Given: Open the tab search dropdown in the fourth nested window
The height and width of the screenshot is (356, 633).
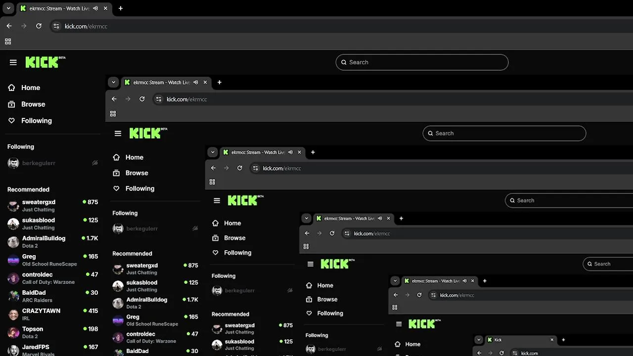Looking at the screenshot, I should tap(306, 218).
